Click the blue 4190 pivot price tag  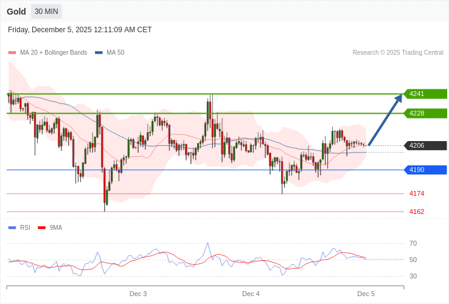425,170
